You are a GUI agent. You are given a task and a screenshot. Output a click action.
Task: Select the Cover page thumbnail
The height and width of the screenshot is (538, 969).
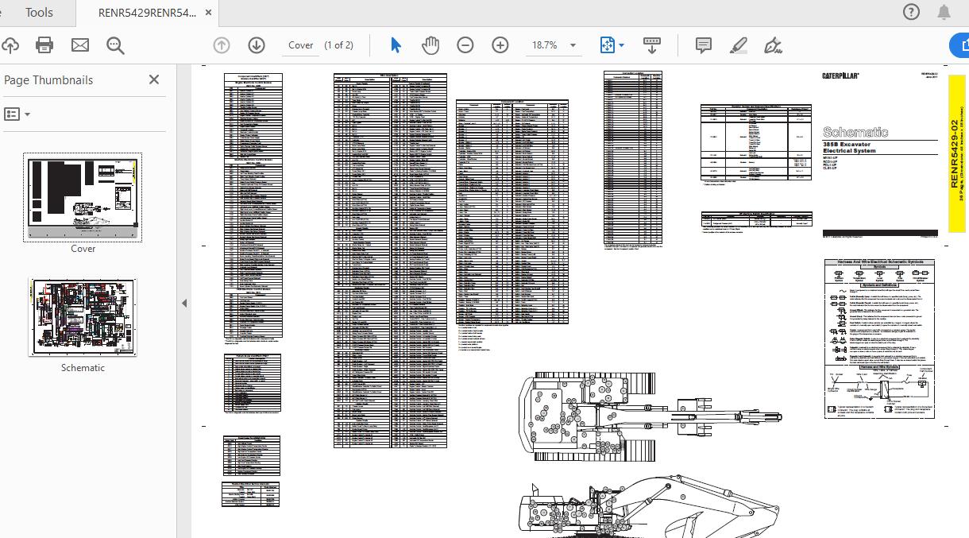tap(83, 198)
